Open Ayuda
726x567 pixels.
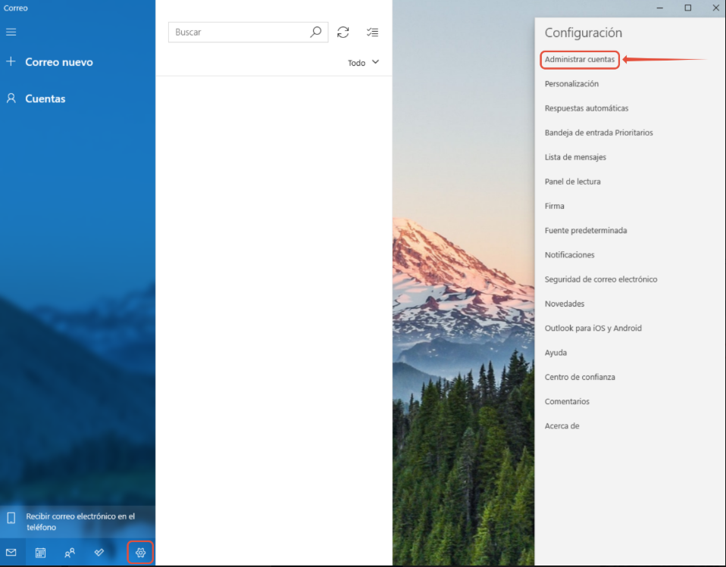[x=555, y=353]
